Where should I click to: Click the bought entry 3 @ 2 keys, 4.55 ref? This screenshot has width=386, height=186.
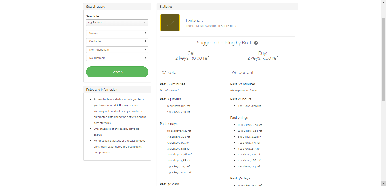(x=249, y=149)
